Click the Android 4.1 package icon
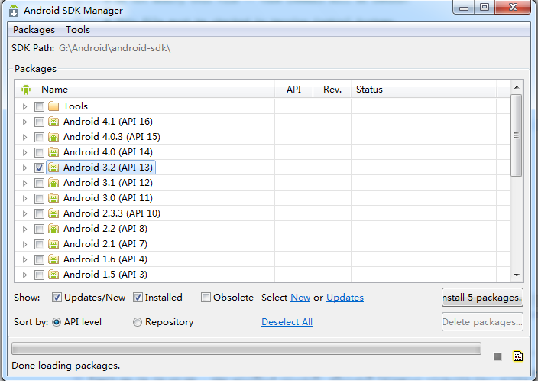The width and height of the screenshot is (538, 381). tap(53, 122)
